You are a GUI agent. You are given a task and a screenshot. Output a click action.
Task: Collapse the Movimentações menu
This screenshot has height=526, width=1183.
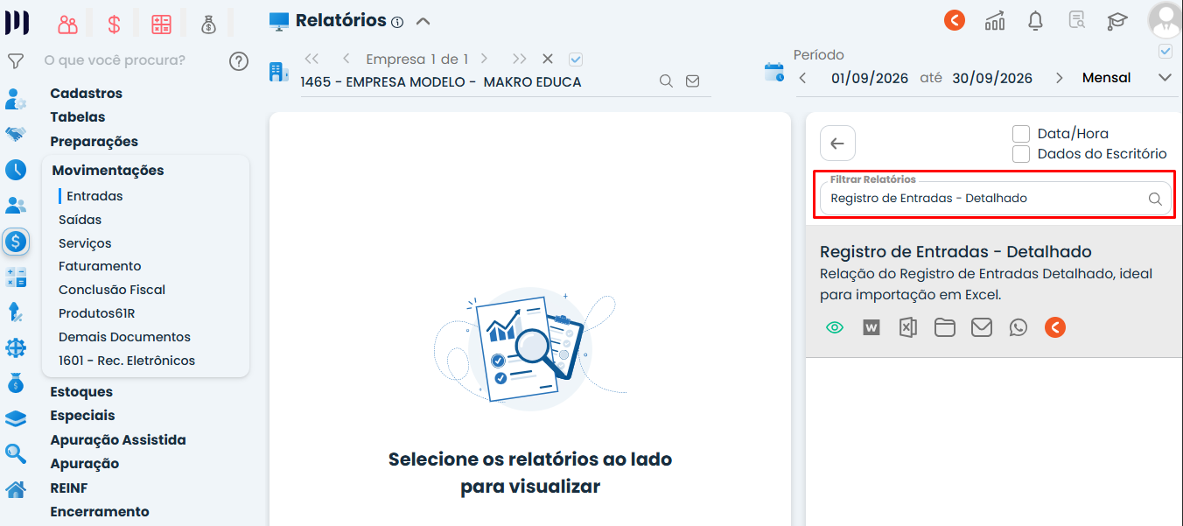pyautogui.click(x=108, y=171)
